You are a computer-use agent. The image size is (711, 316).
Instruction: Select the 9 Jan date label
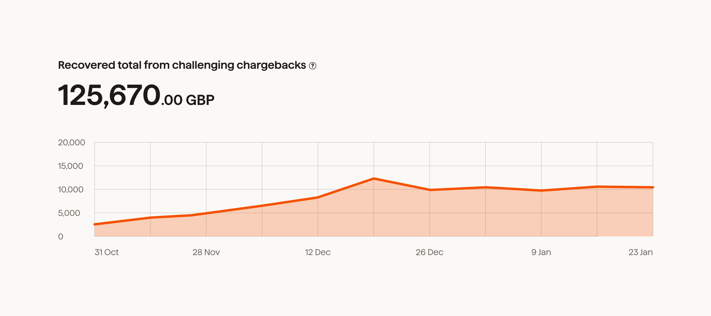click(x=541, y=252)
